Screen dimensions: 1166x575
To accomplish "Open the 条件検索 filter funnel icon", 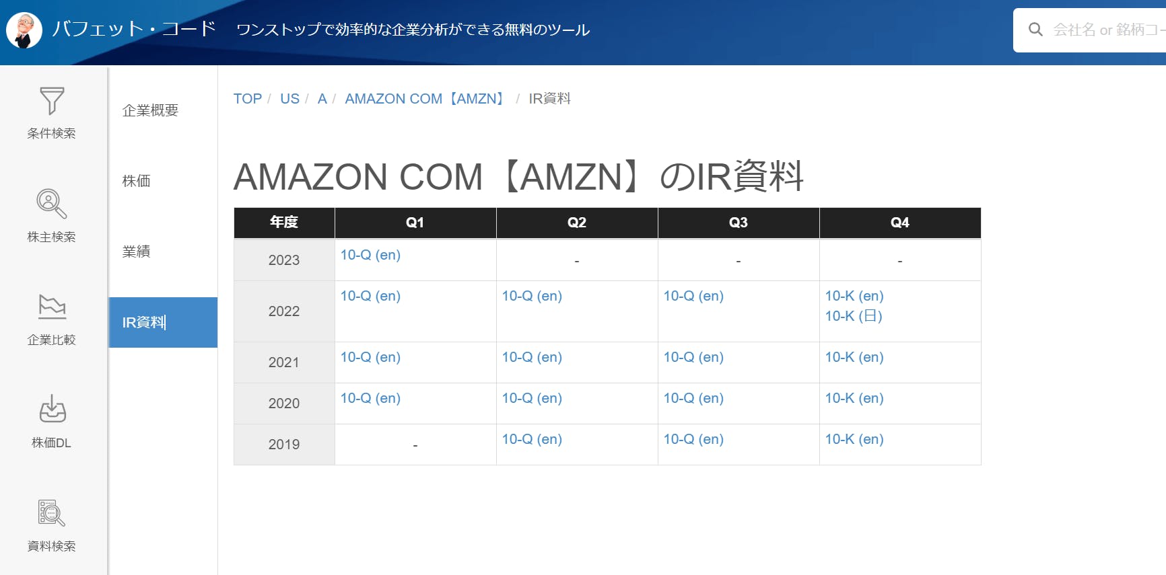I will (x=52, y=102).
